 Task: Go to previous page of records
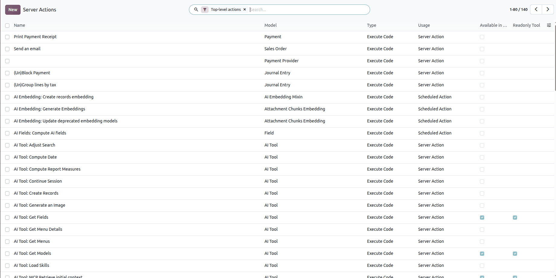pyautogui.click(x=536, y=9)
